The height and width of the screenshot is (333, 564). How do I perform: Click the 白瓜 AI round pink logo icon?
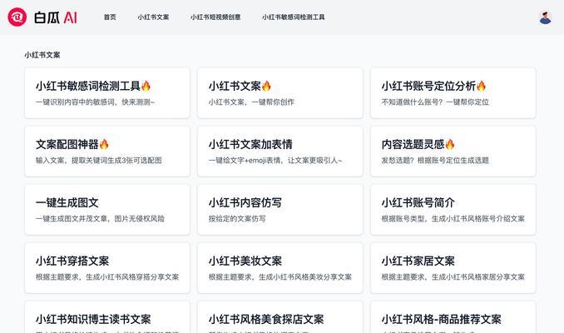click(17, 17)
